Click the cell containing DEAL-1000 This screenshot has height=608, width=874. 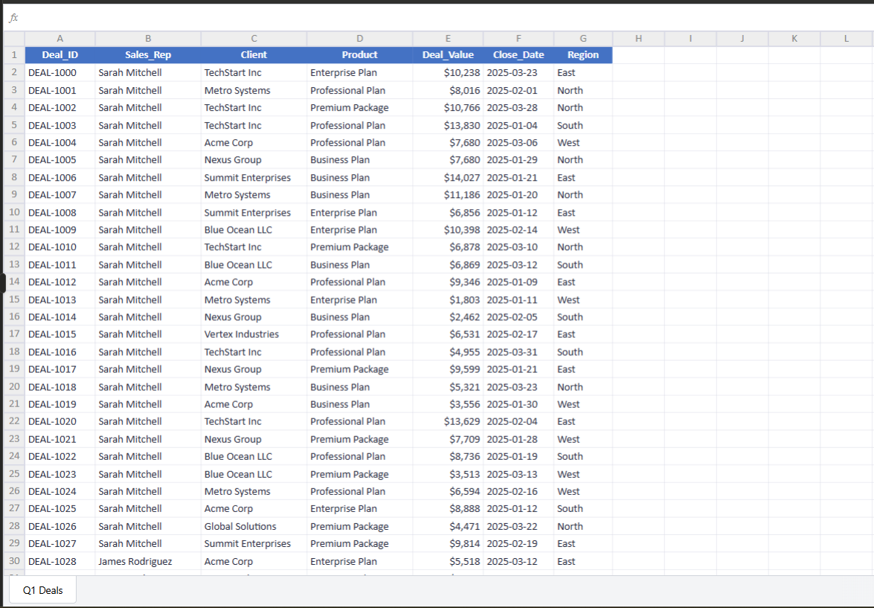click(x=60, y=72)
